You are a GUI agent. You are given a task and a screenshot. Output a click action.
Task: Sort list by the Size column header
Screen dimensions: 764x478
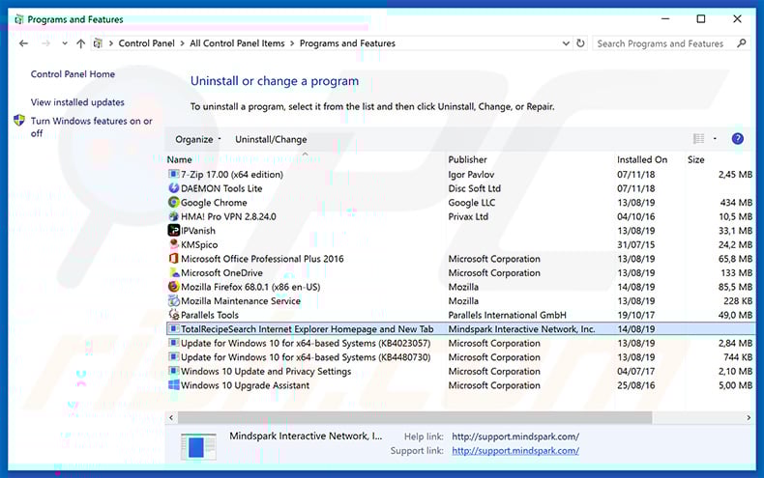point(695,159)
